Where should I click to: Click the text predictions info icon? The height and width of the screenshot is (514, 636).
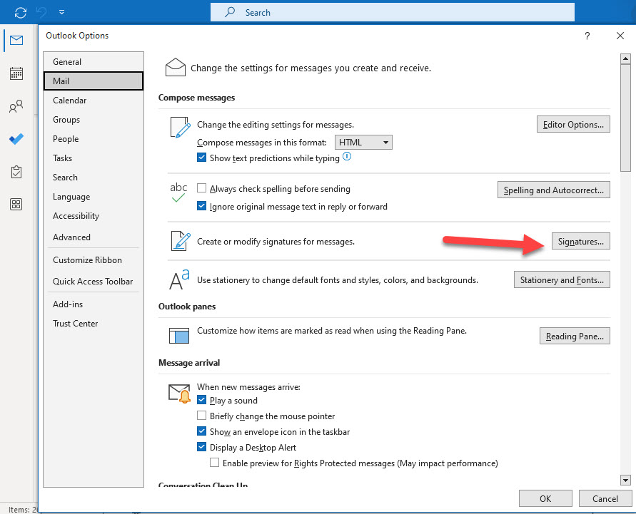tap(347, 156)
